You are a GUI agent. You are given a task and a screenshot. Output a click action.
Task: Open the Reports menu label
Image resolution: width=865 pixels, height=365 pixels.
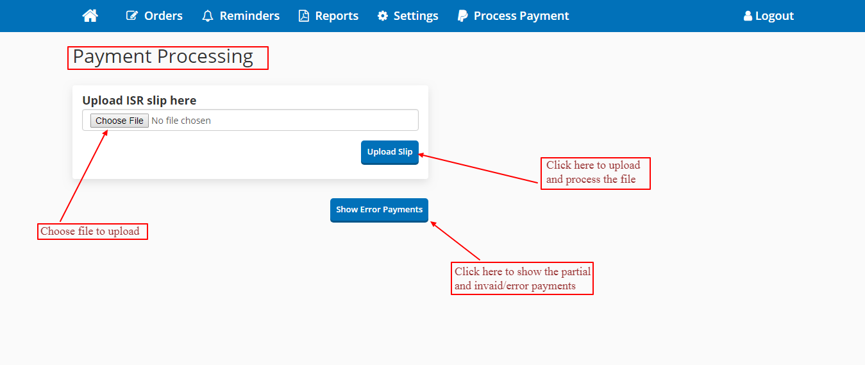click(337, 16)
